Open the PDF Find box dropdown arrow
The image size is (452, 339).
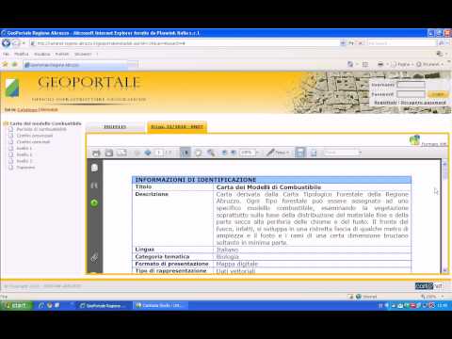pos(360,153)
